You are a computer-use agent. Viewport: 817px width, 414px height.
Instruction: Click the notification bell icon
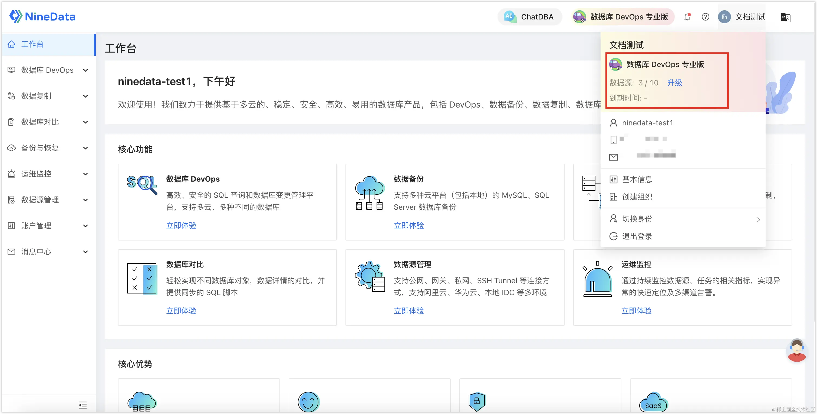[x=687, y=17]
